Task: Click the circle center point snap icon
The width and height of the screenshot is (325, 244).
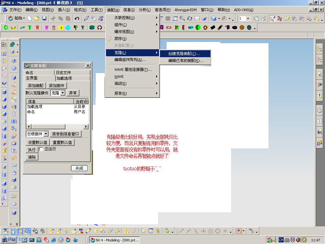Action: 211,231
